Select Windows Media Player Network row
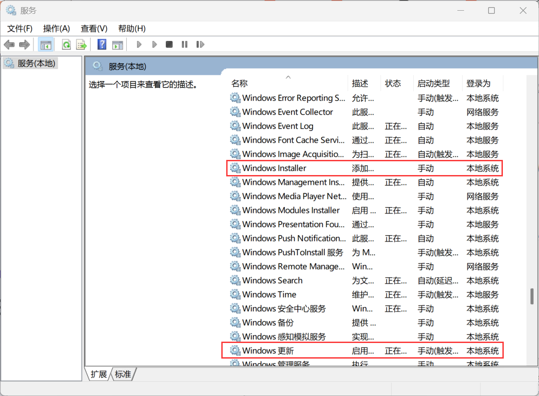This screenshot has width=539, height=396. [365, 196]
